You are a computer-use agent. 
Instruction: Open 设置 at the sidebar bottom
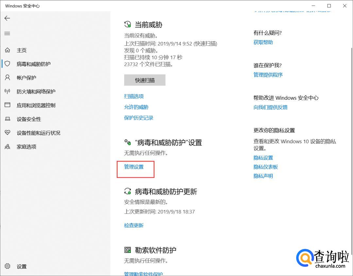(22, 267)
